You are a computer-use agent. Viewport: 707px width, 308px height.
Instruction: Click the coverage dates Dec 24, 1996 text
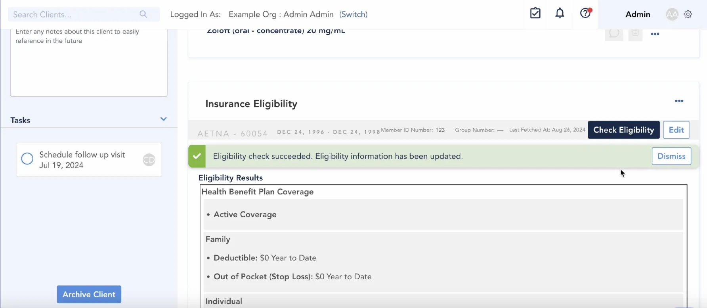[329, 132]
